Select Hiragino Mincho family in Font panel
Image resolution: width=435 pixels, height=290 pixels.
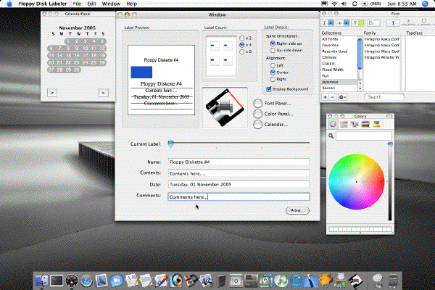coord(382,57)
